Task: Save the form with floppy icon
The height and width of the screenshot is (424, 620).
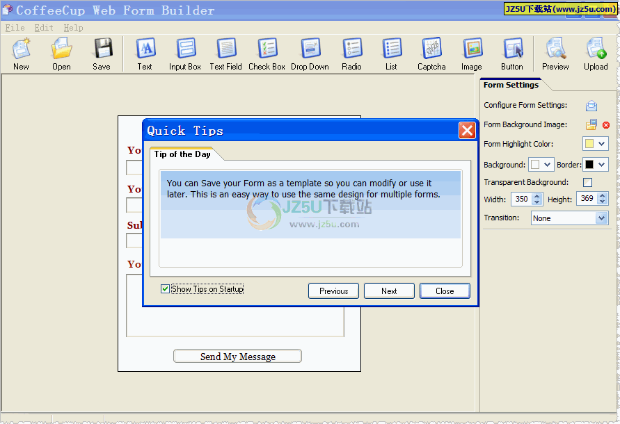Action: (102, 54)
